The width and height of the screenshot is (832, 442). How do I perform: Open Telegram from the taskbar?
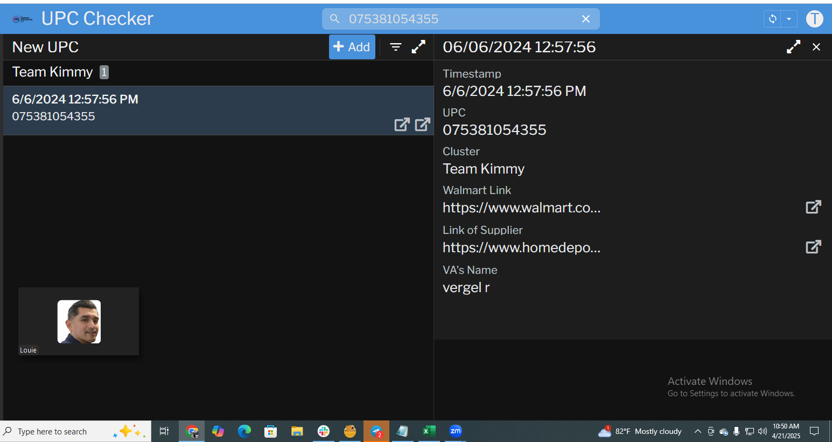[x=376, y=431]
